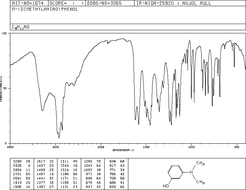This screenshot has width=246, height=190.
Task: Click the 0 label on the transmittance axis
Action: (6, 143)
